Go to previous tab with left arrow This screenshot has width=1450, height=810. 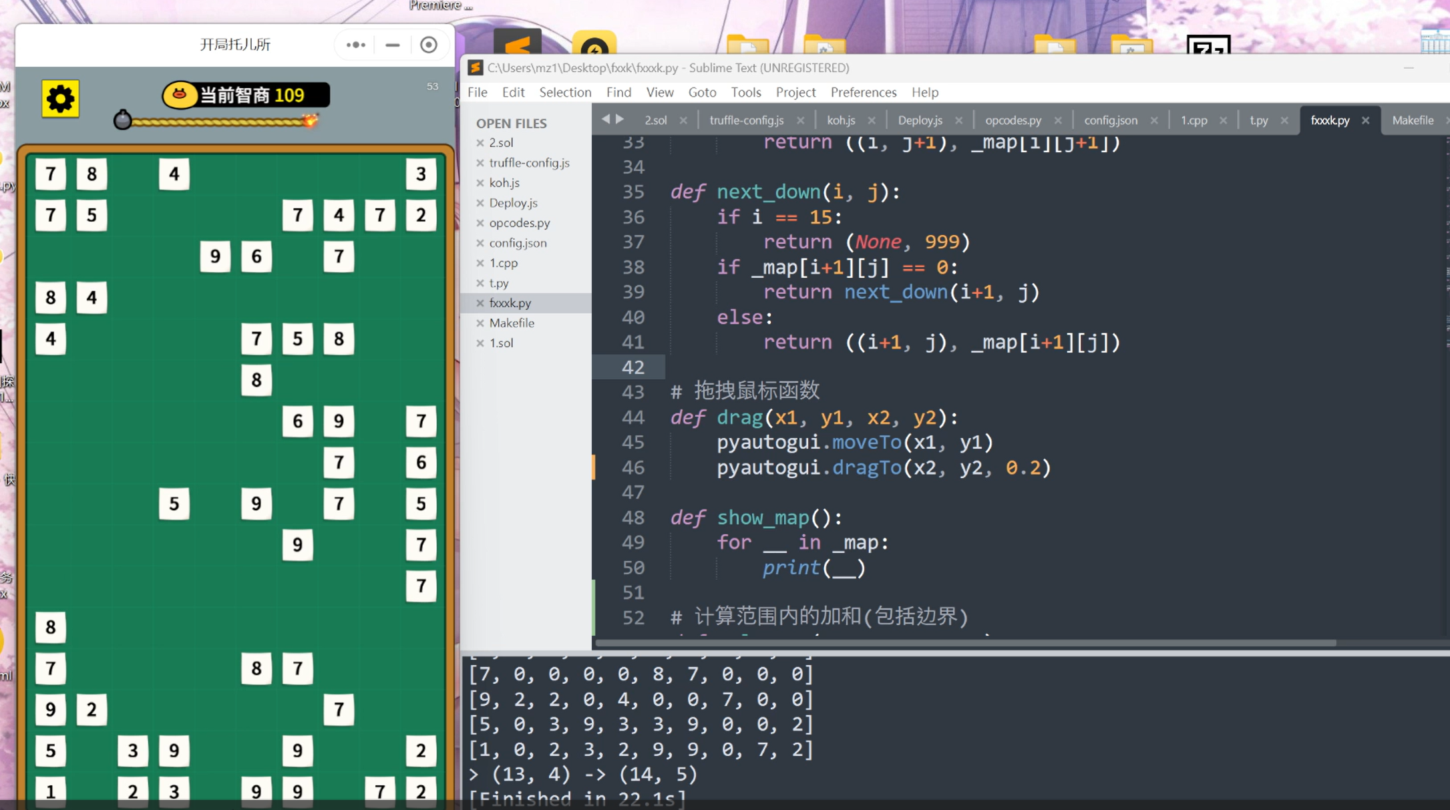pyautogui.click(x=605, y=119)
